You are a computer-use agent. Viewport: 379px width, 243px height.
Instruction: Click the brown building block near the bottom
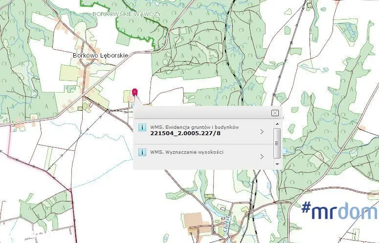[x=195, y=222]
